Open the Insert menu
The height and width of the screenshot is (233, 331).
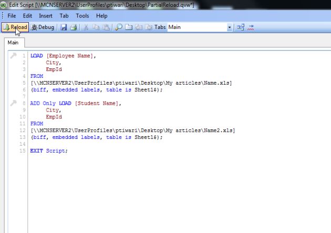coord(46,16)
